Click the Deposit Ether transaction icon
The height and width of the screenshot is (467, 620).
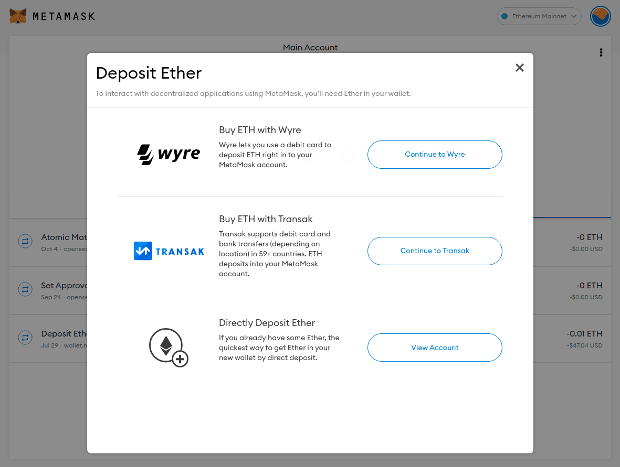click(x=25, y=338)
